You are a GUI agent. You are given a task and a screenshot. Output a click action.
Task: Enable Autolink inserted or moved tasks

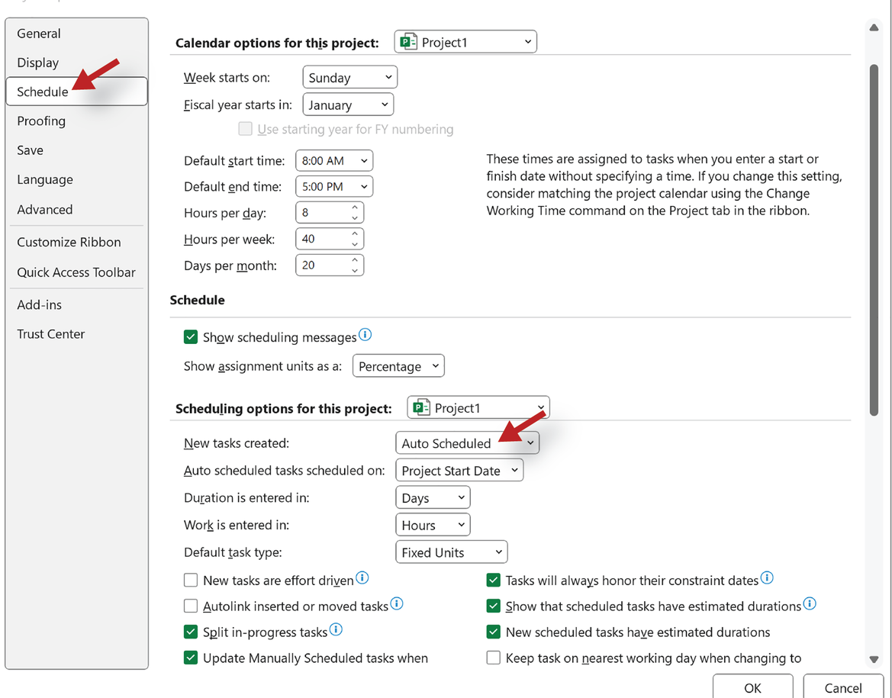coord(191,606)
